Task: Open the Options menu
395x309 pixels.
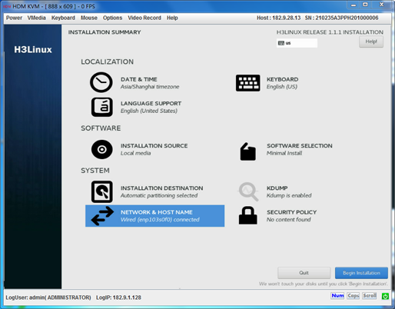Action: [x=112, y=18]
